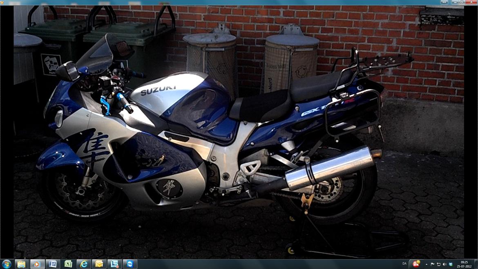This screenshot has height=269, width=478.
Task: Open the DA keyboard language selector
Action: (x=405, y=264)
